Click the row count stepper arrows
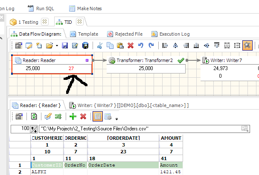The width and height of the screenshot is (259, 175). pyautogui.click(x=34, y=129)
